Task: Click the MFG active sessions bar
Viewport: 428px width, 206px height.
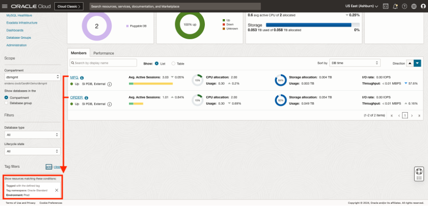Action: pyautogui.click(x=151, y=83)
